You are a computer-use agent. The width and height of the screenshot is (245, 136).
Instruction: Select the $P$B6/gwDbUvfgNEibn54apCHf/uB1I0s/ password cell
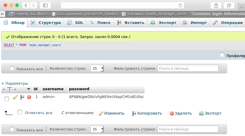point(107,97)
